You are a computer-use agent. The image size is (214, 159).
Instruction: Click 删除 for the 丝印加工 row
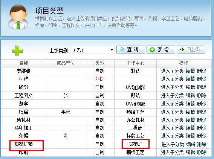pyautogui.click(x=202, y=128)
